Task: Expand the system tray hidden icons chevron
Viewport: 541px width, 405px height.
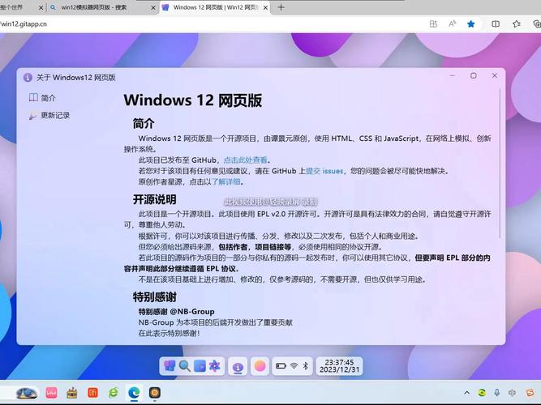Action: (x=467, y=393)
